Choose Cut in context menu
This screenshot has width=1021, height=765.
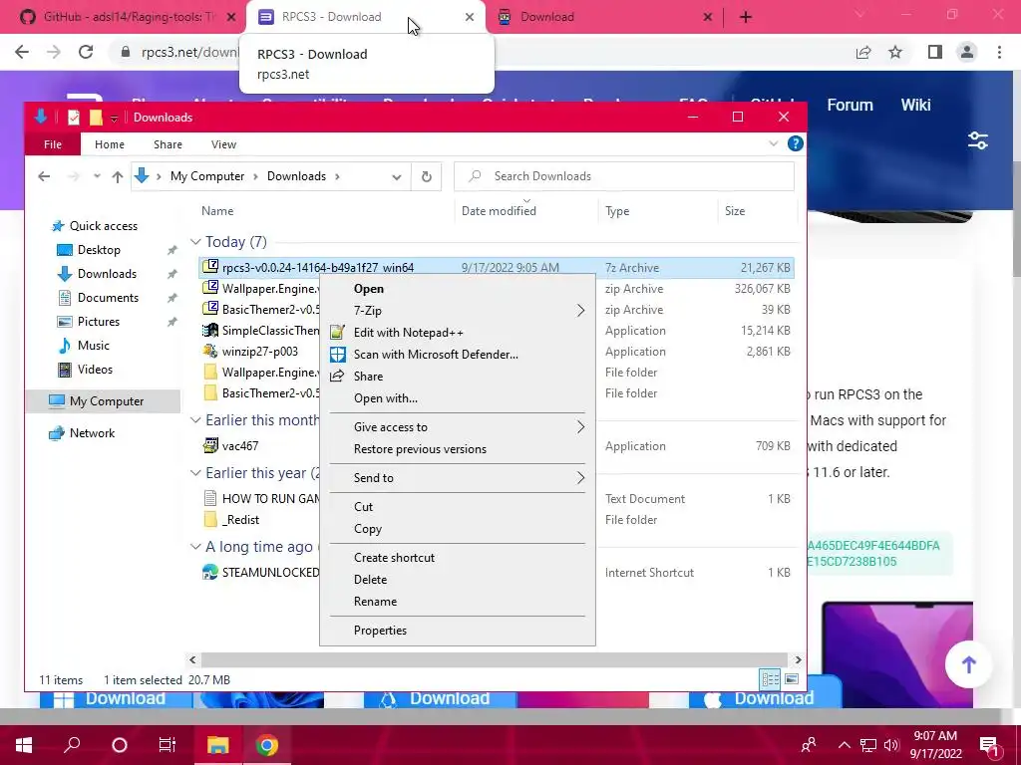(x=457, y=507)
